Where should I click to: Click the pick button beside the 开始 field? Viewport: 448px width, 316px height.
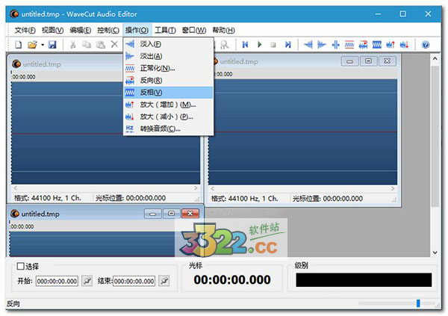(x=87, y=281)
